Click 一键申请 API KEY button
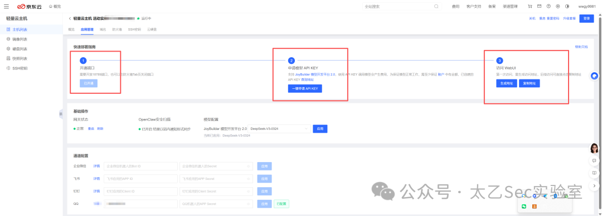Viewport: 602px width, 216px height. point(305,89)
